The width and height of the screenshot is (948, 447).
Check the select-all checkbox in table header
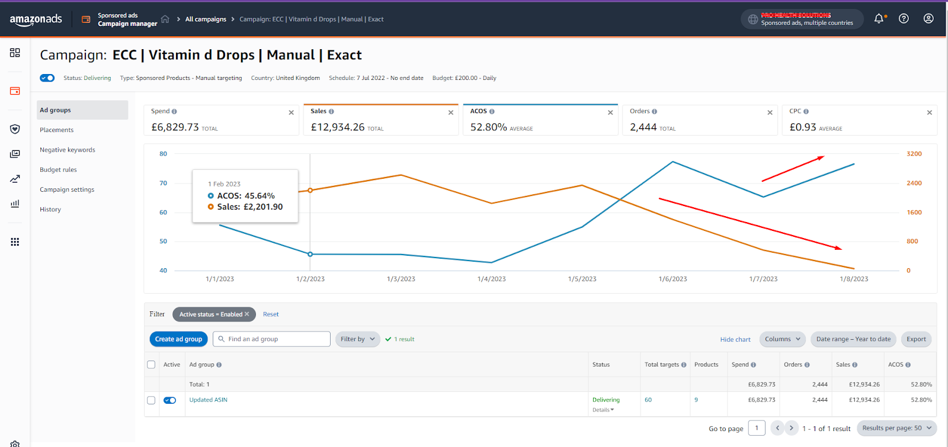coord(151,365)
